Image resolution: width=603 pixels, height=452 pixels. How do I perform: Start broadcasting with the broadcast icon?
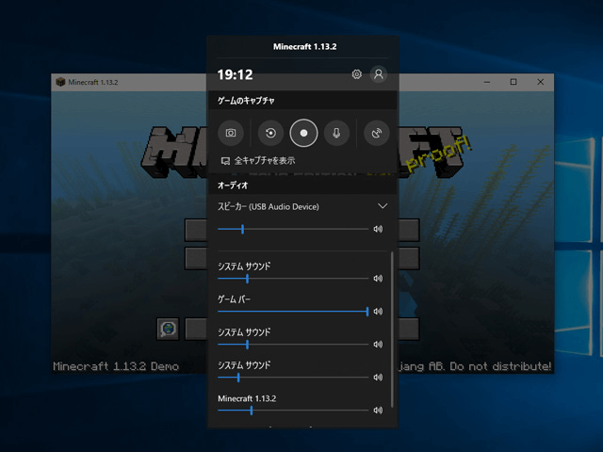(x=377, y=134)
